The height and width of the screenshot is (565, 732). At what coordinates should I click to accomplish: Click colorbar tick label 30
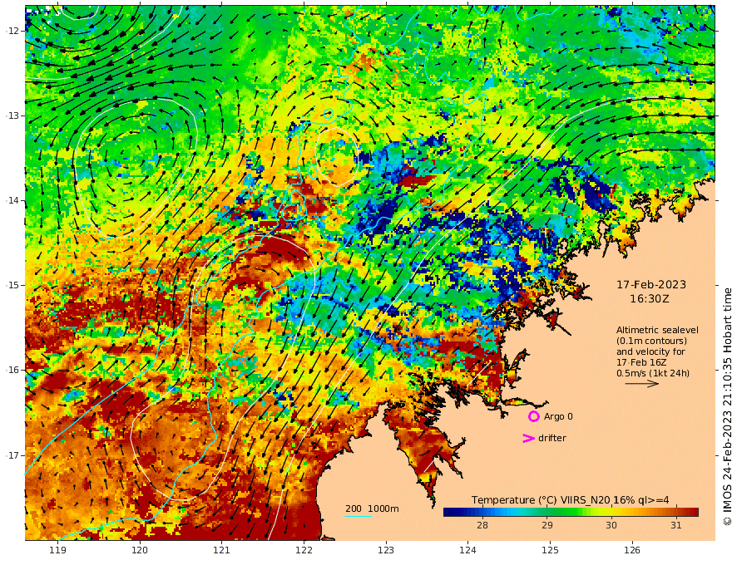tap(611, 525)
